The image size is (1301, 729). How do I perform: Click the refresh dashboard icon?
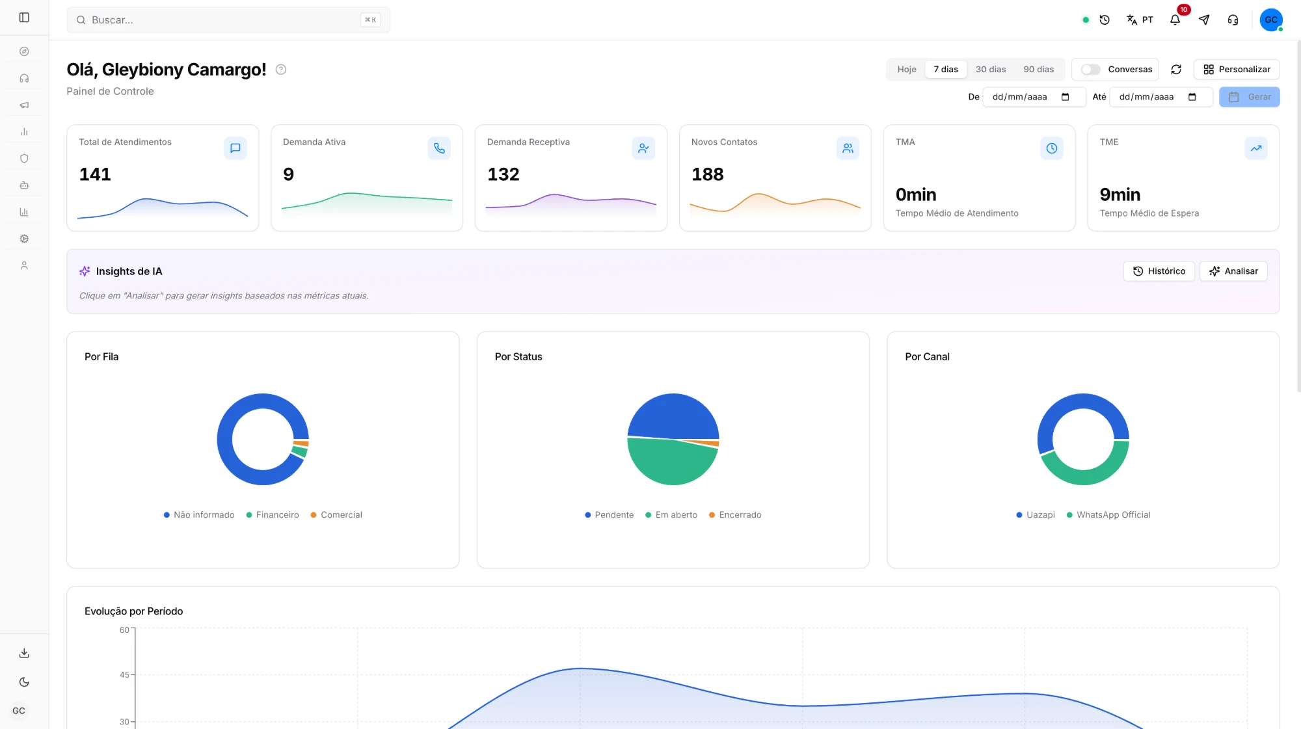[x=1176, y=70]
